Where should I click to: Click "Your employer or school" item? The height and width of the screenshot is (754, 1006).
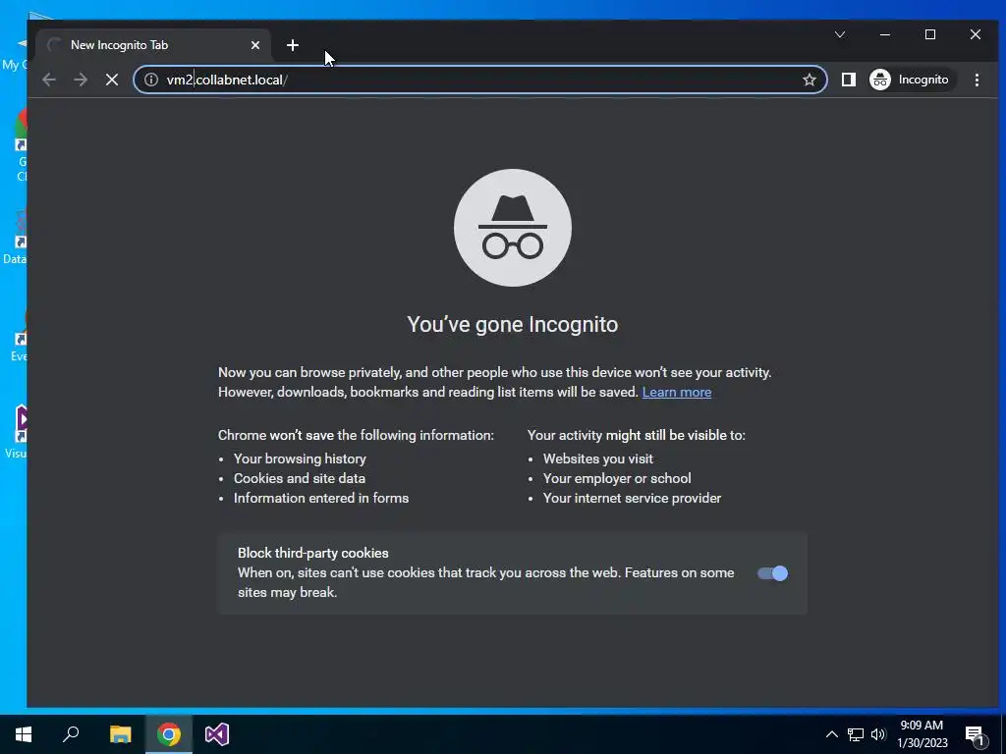617,478
